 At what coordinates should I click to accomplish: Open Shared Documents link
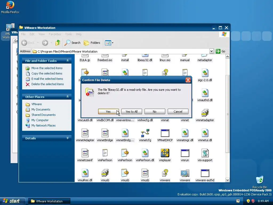coord(43,115)
